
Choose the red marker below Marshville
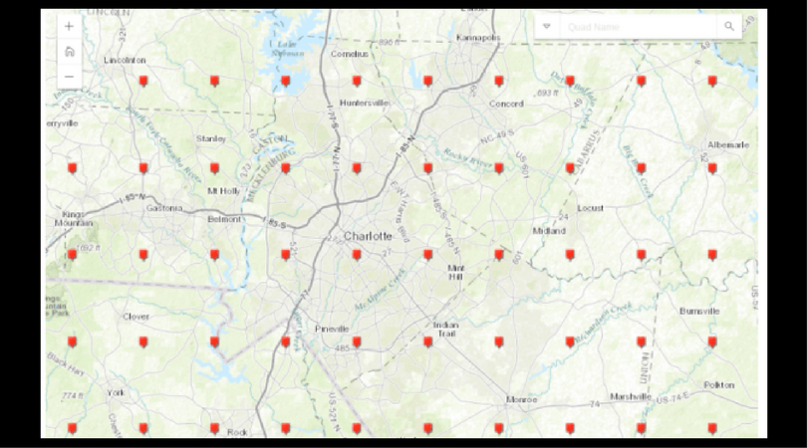point(641,428)
